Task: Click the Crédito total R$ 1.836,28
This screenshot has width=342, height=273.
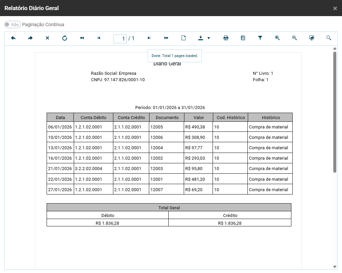Action: (230, 223)
